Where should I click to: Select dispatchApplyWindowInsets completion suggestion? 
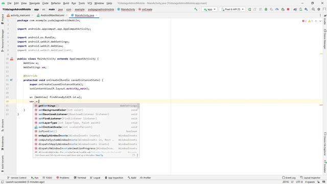[86, 144]
